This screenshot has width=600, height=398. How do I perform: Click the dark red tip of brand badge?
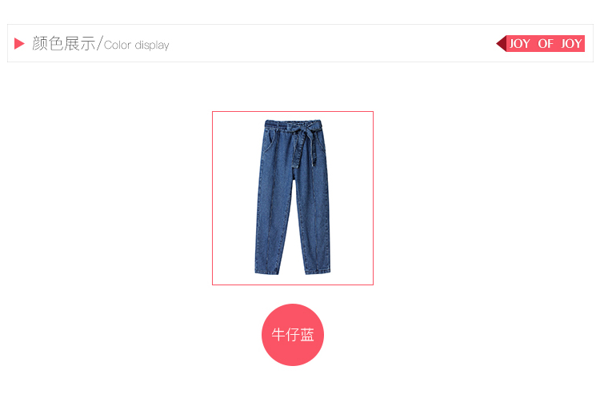pos(501,44)
